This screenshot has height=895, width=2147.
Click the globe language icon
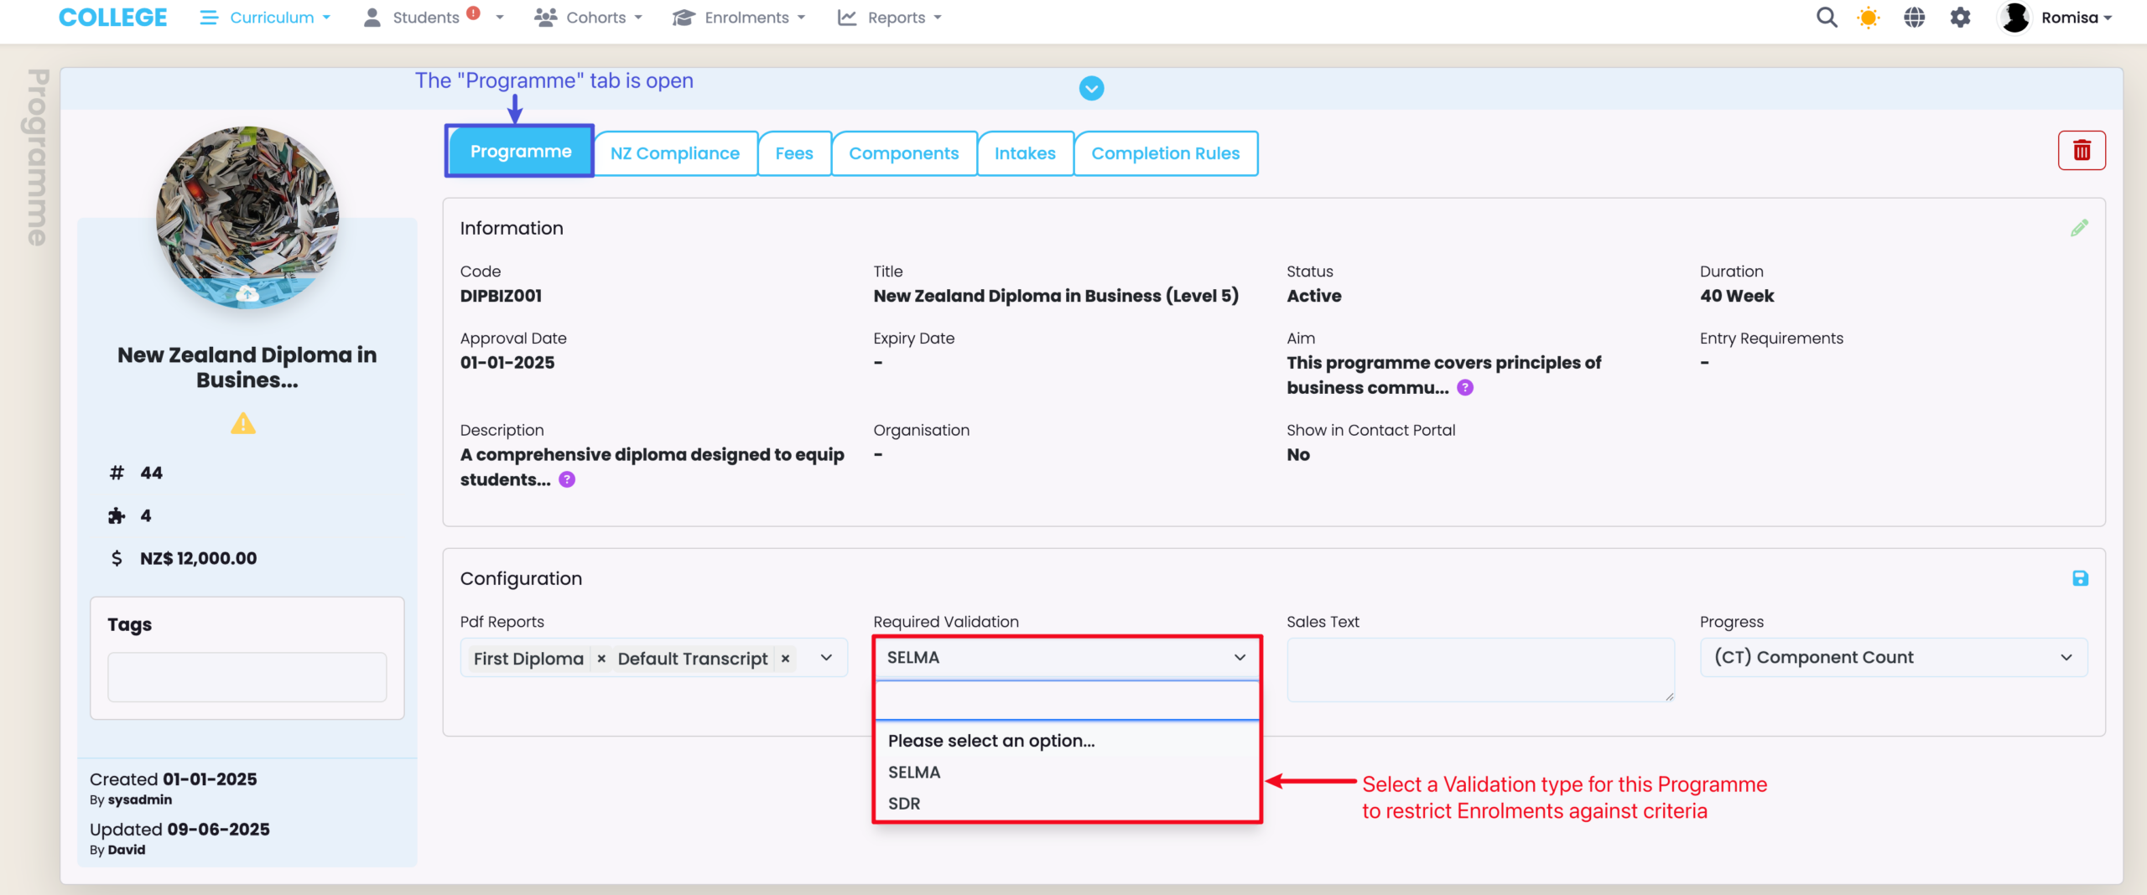tap(1914, 18)
